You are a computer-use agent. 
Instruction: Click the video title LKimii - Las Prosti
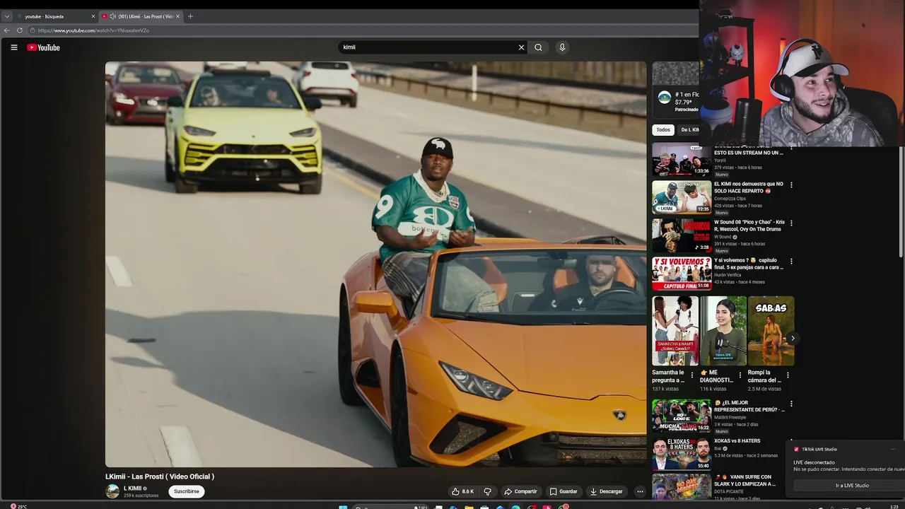pos(160,476)
